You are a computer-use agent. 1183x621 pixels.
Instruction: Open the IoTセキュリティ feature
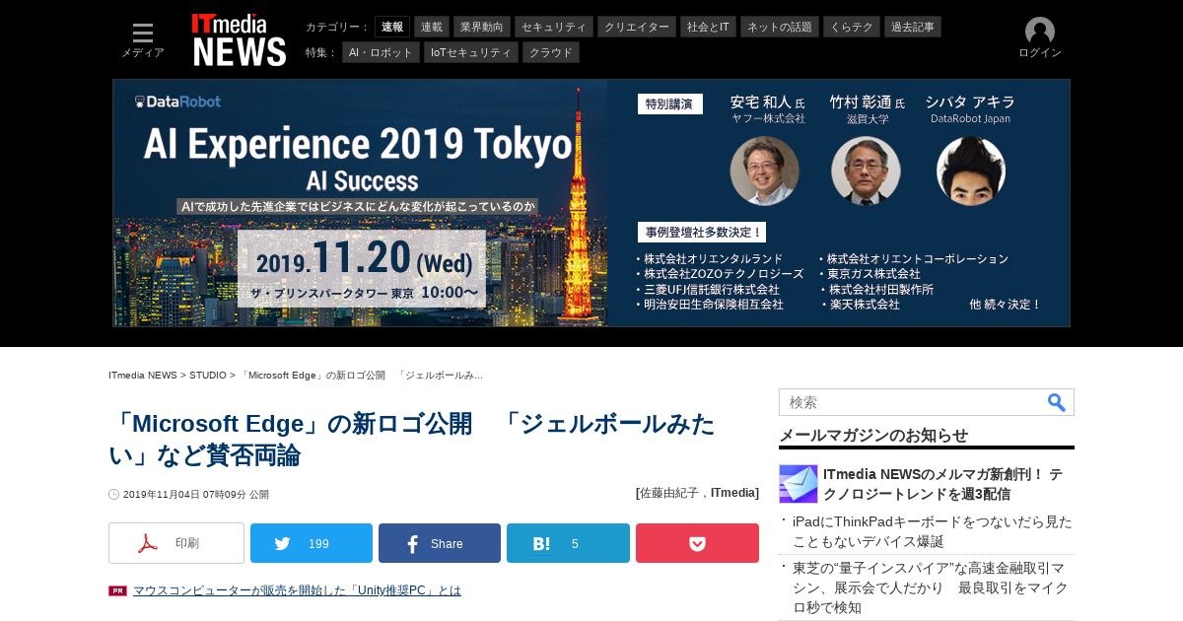(471, 52)
